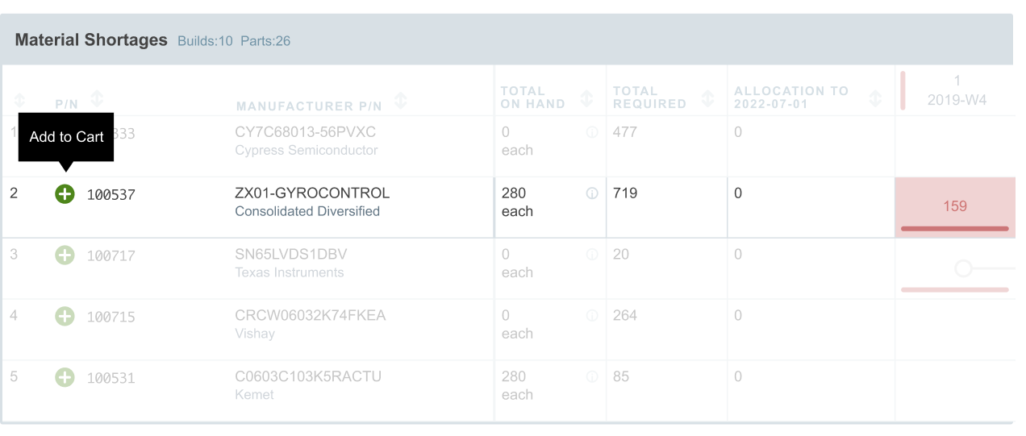View on-hand info icon for SN65LVDS1DBV

pos(592,255)
